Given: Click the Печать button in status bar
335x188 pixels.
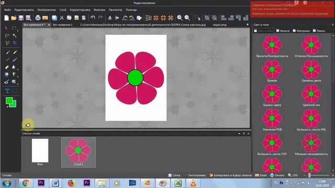Looking at the screenshot, I should tap(277, 175).
